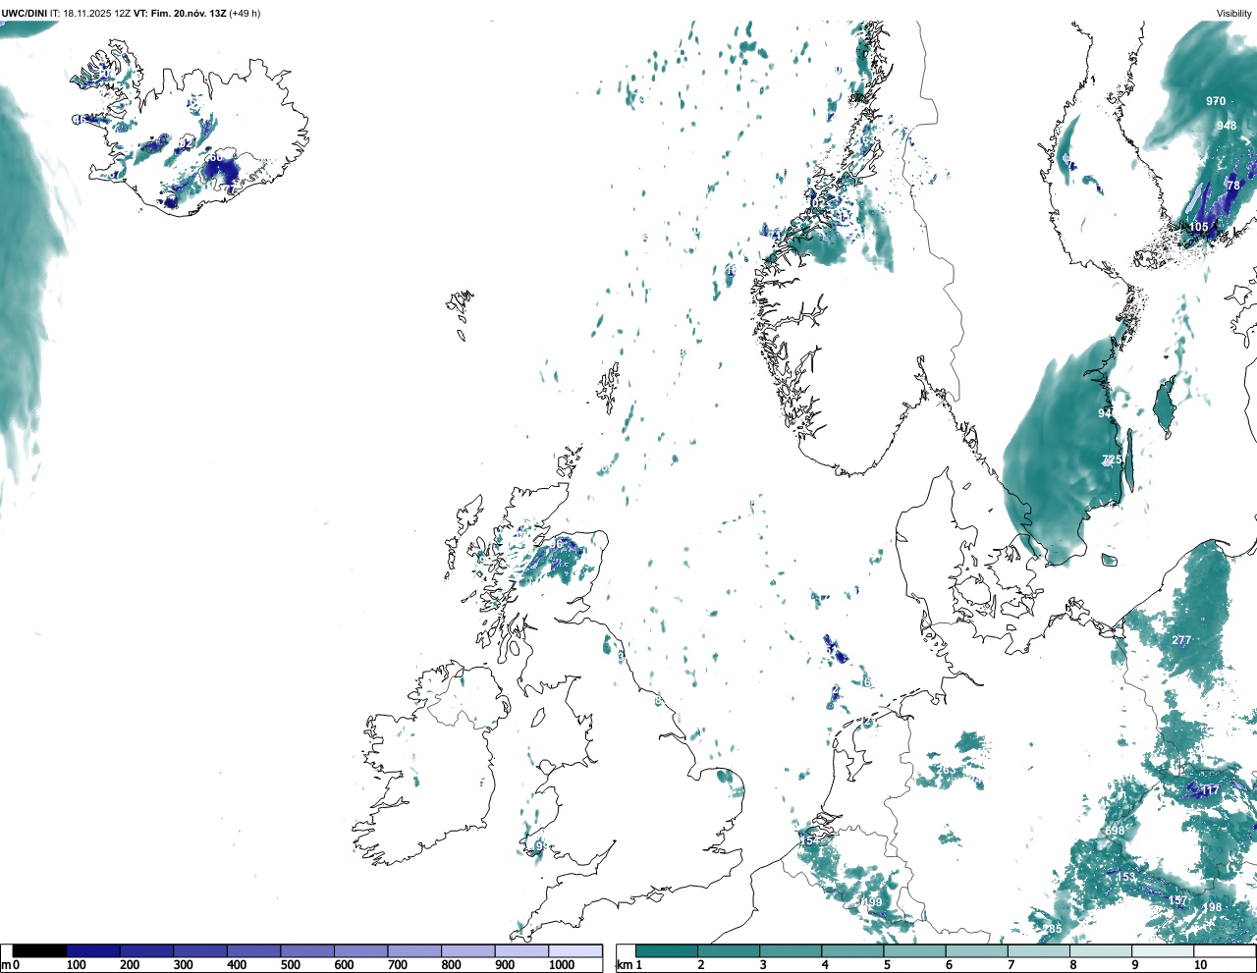Click the 1–2 km teal legend segment
This screenshot has height=973, width=1257.
coord(667,951)
